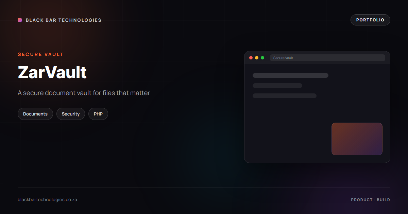The image size is (408, 214).
Task: Click the tagline about secure document vault
Action: [84, 93]
